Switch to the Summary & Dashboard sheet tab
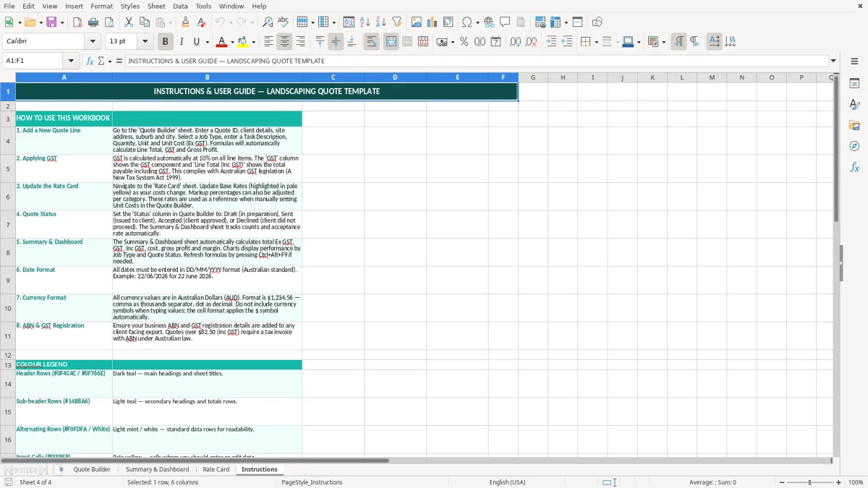This screenshot has width=868, height=488. pyautogui.click(x=157, y=470)
